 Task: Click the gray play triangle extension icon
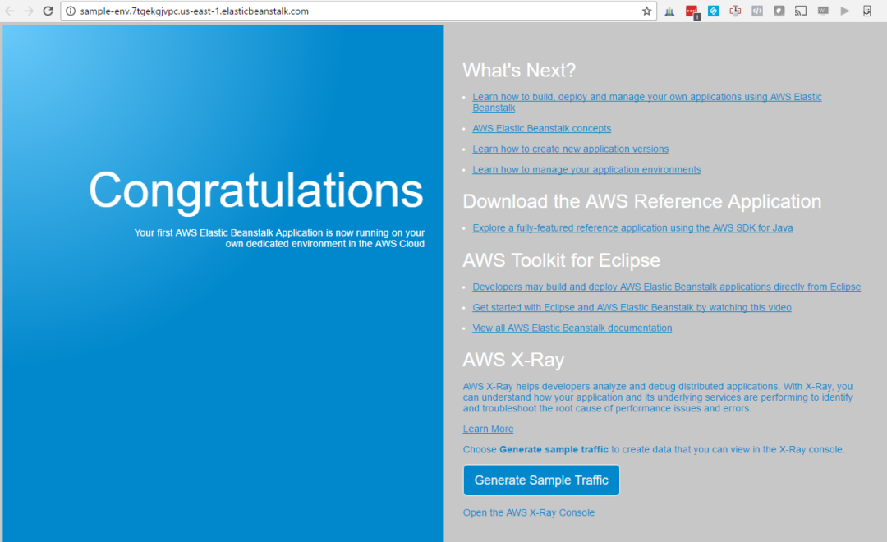pos(844,11)
